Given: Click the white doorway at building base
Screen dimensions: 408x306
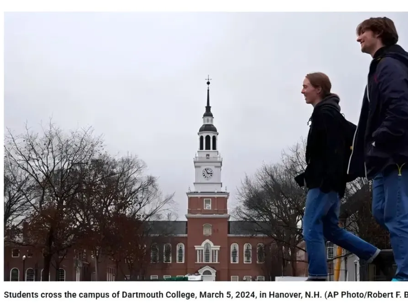Looking at the screenshot, I should tap(207, 274).
